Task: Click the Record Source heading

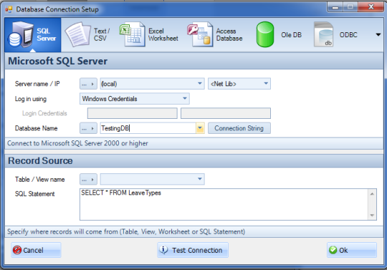Action: 40,160
